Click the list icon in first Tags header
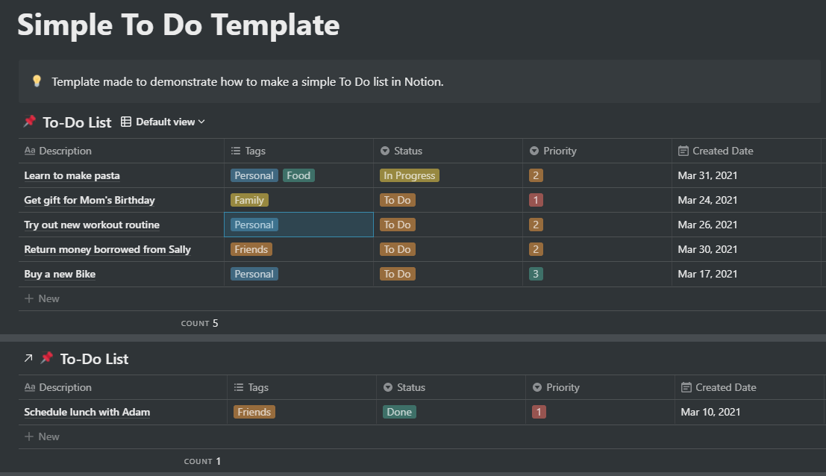 (x=236, y=151)
